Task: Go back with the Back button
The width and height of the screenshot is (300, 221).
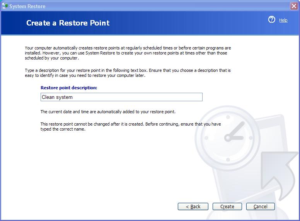Action: click(193, 206)
